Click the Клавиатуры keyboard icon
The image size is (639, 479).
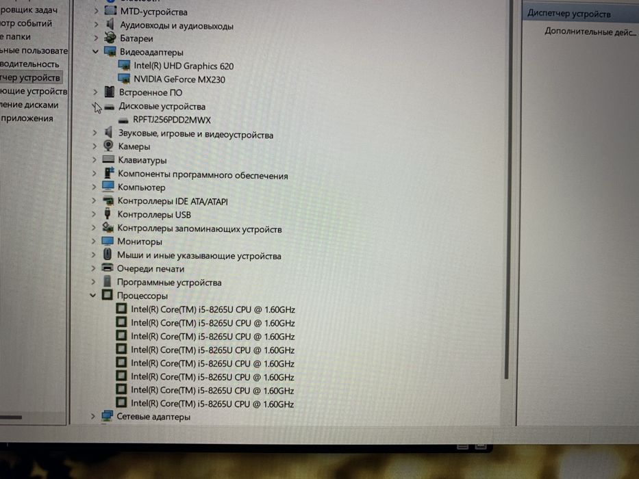point(108,159)
